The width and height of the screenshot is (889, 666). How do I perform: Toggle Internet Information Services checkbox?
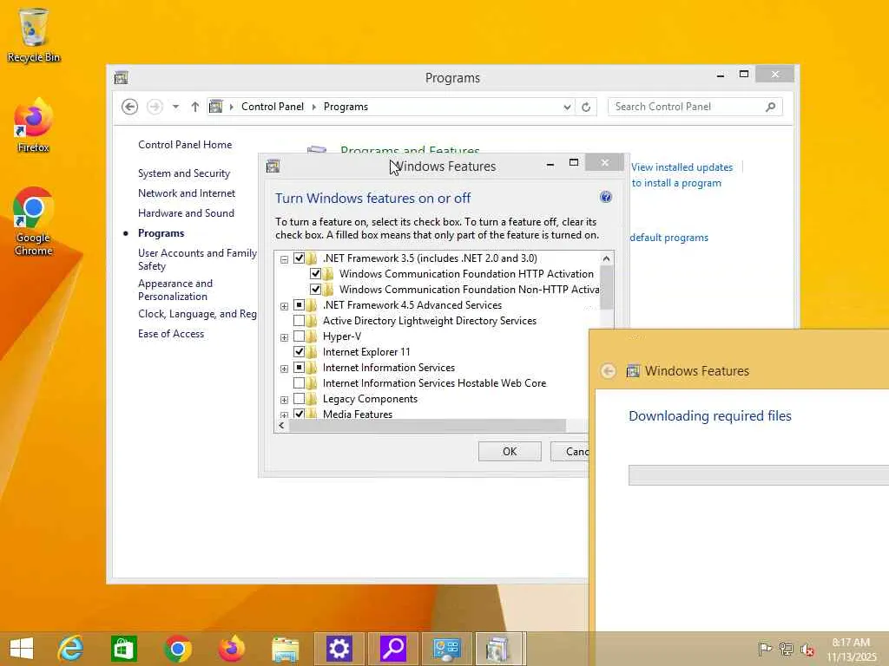point(299,368)
